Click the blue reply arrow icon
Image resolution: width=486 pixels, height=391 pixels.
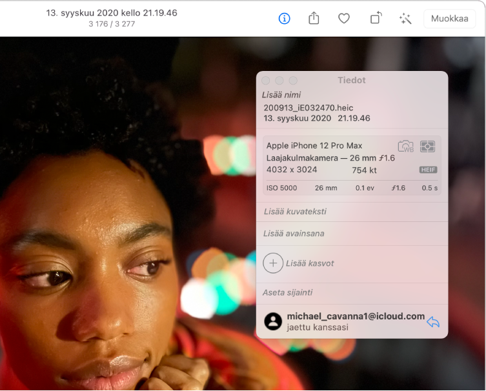(x=432, y=322)
